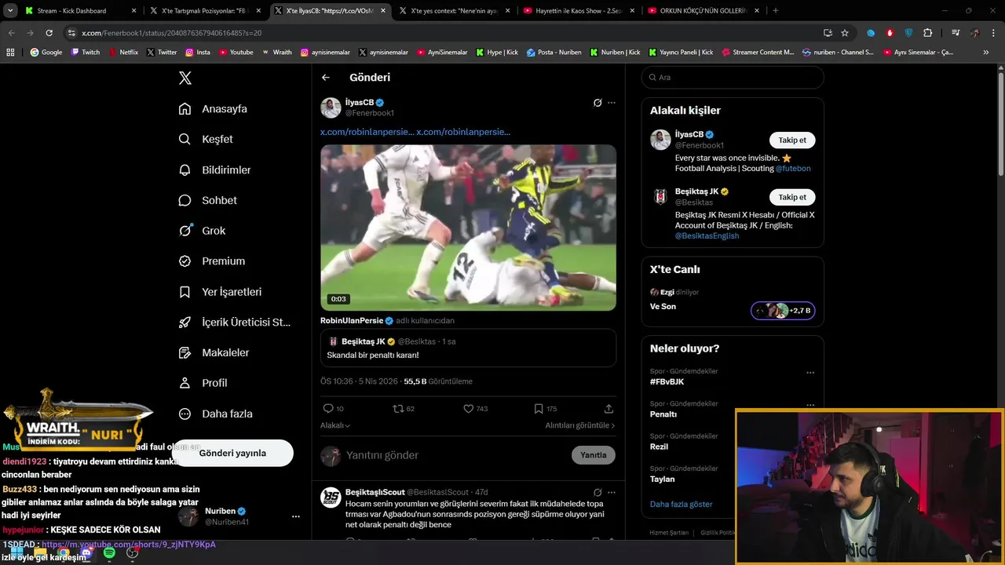Go to Anasayfa in the sidebar
This screenshot has width=1005, height=565.
coord(214,109)
